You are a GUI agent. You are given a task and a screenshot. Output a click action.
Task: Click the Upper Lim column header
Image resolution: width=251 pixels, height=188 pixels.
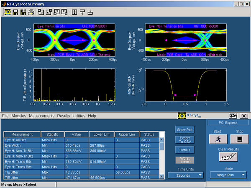[127, 134]
